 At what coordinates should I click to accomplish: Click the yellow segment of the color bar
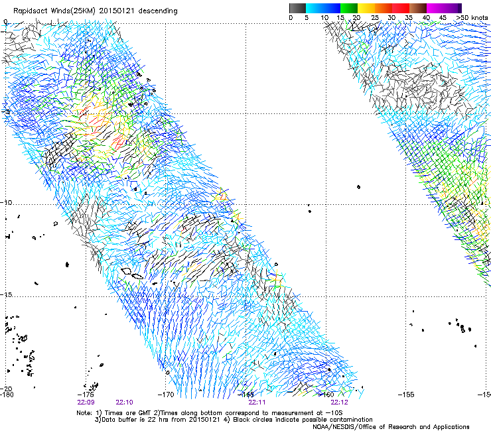coord(366,8)
